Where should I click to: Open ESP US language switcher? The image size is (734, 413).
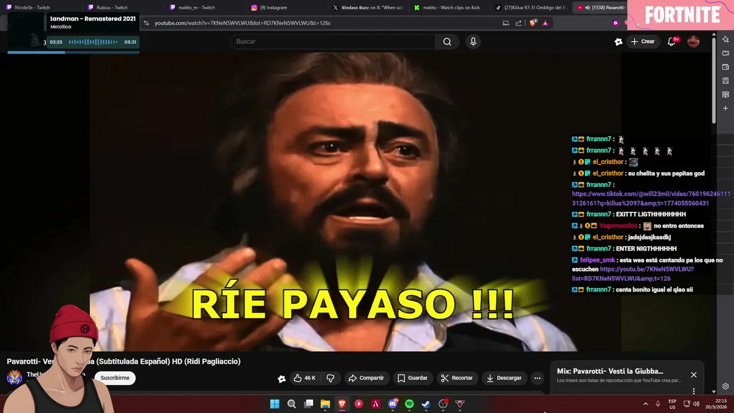[672, 404]
